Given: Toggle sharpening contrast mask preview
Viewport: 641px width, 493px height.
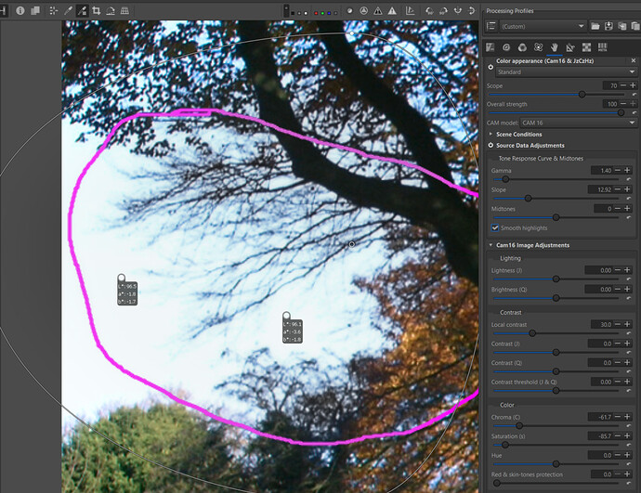Looking at the screenshot, I should coord(363,10).
